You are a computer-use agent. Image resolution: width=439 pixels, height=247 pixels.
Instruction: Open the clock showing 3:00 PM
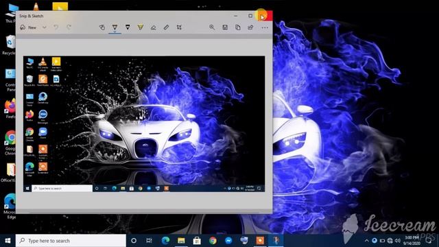click(x=412, y=241)
